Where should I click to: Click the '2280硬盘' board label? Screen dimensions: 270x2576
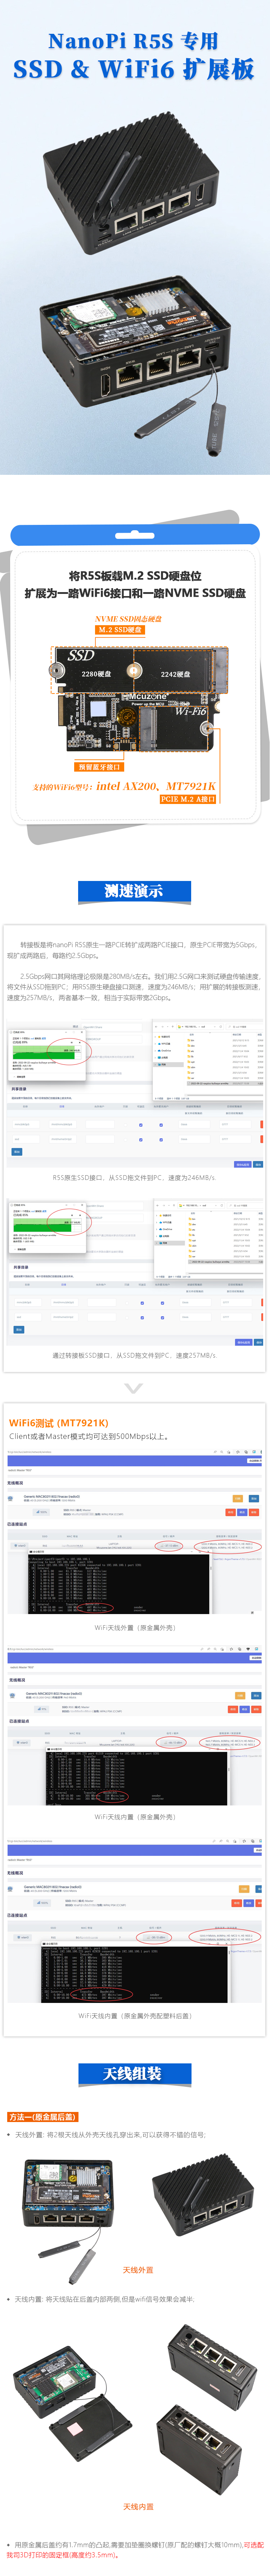tap(96, 674)
